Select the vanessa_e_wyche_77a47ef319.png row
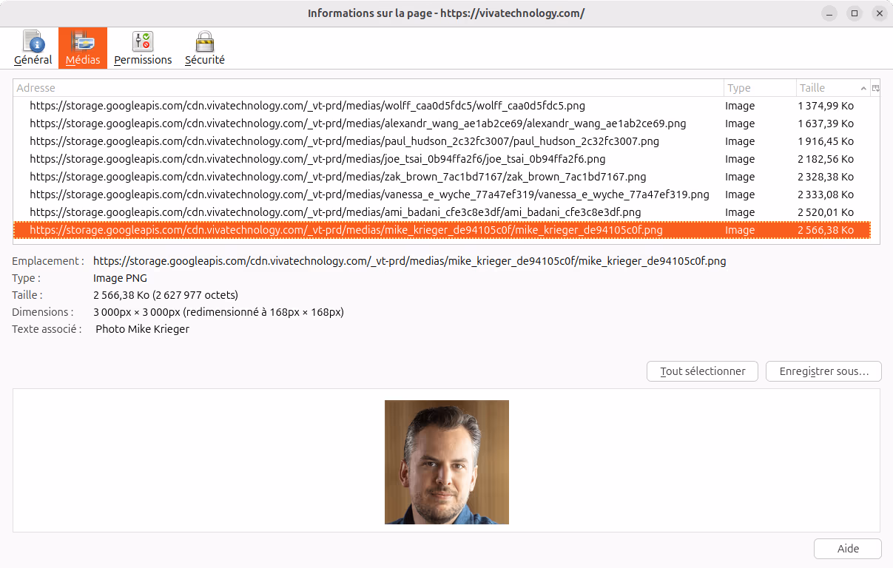 coord(442,195)
